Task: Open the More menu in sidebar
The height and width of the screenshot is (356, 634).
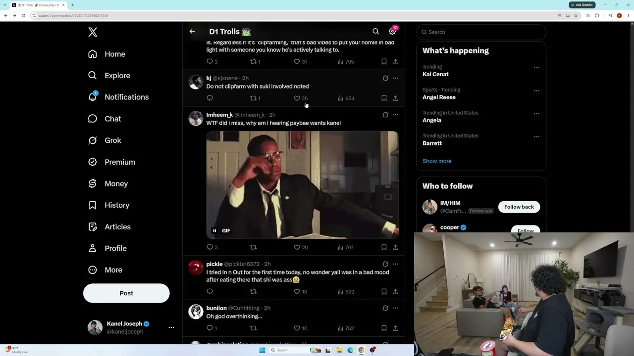Action: pyautogui.click(x=105, y=270)
